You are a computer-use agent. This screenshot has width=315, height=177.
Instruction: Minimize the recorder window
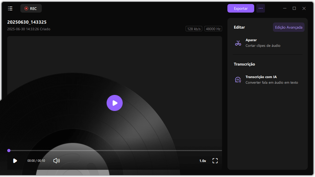click(285, 8)
